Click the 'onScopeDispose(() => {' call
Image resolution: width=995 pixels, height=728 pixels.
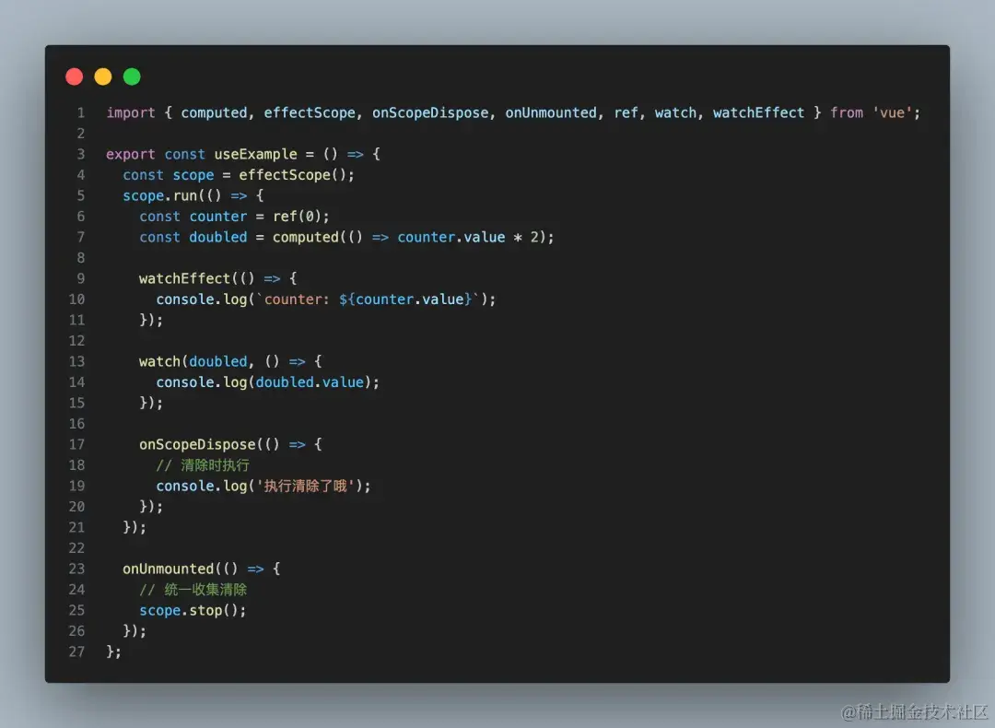coord(231,444)
